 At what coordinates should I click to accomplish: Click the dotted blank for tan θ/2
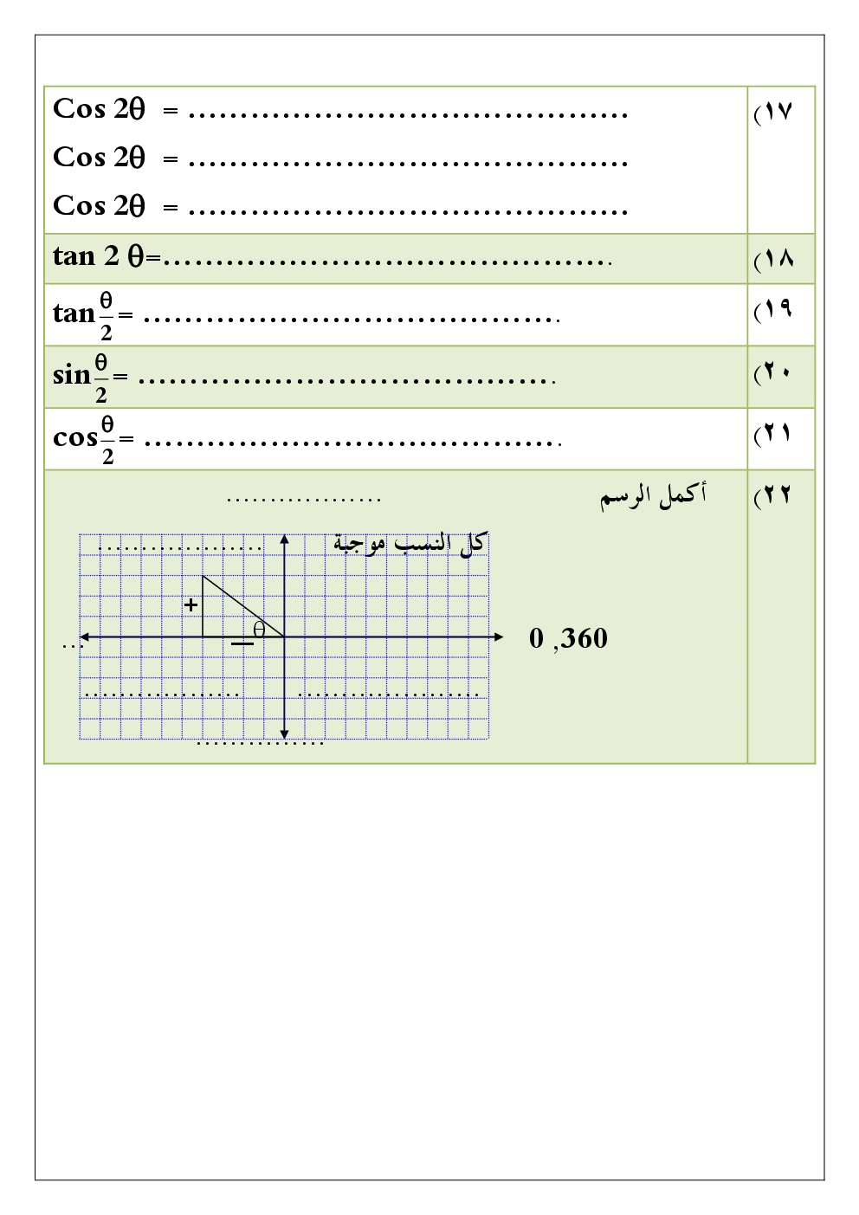351,319
